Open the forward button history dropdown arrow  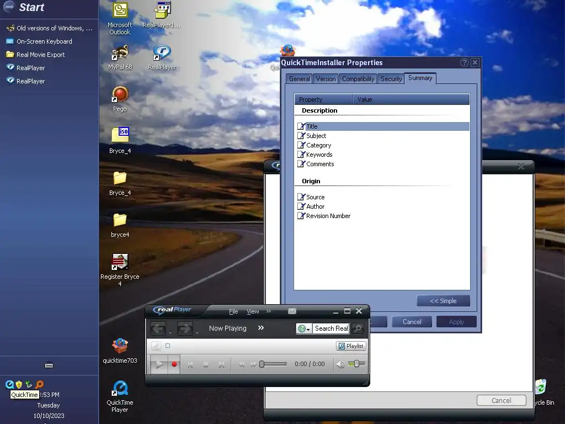coord(197,333)
